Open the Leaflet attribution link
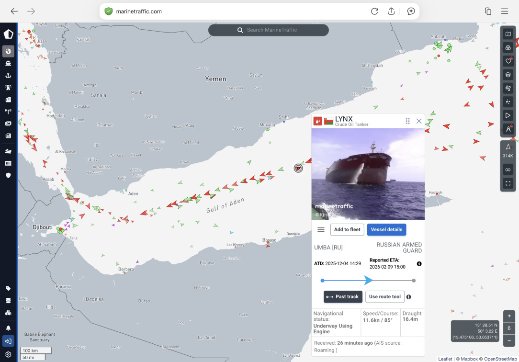 (445, 359)
